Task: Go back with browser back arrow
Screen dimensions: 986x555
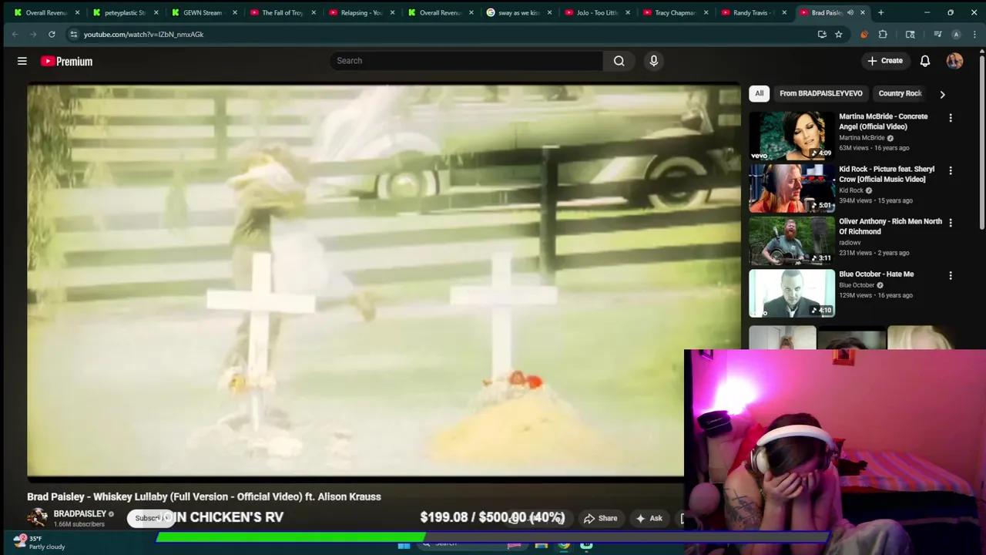Action: point(15,34)
